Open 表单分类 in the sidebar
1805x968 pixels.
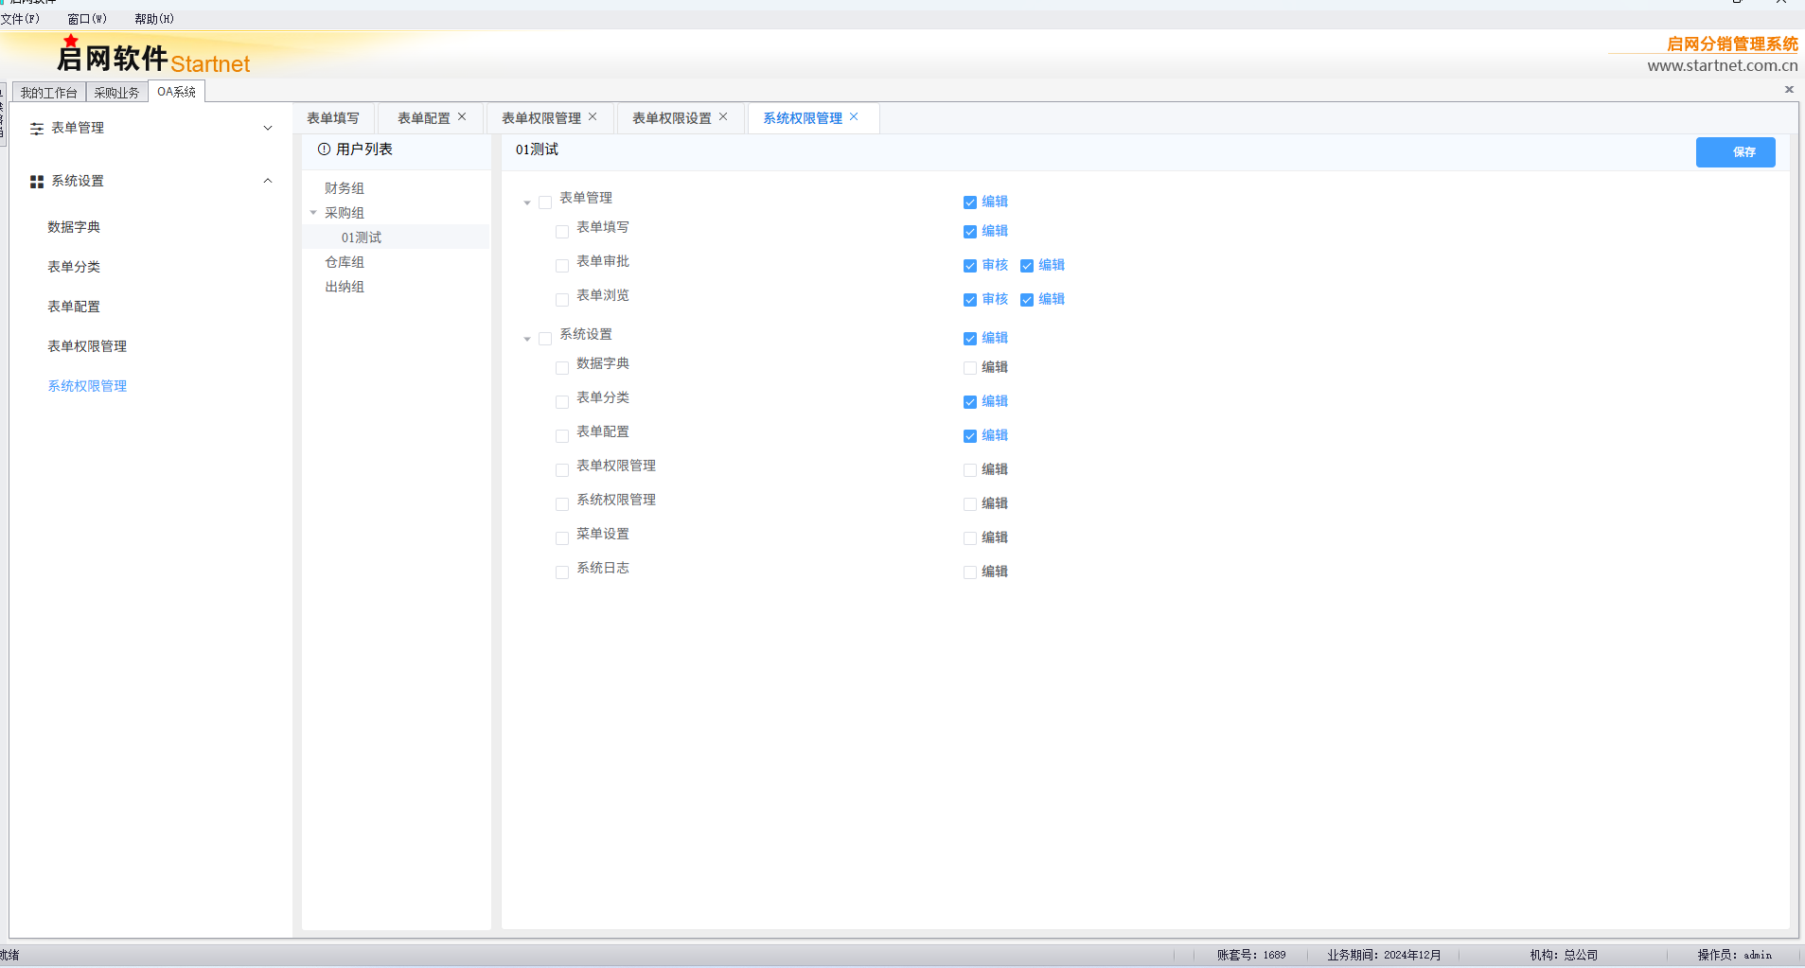click(x=74, y=267)
